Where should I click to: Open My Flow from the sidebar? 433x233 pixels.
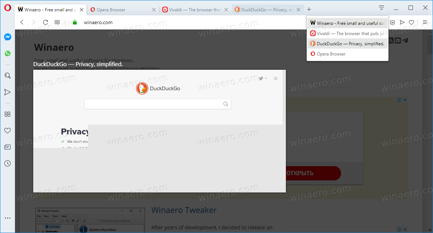[8, 92]
